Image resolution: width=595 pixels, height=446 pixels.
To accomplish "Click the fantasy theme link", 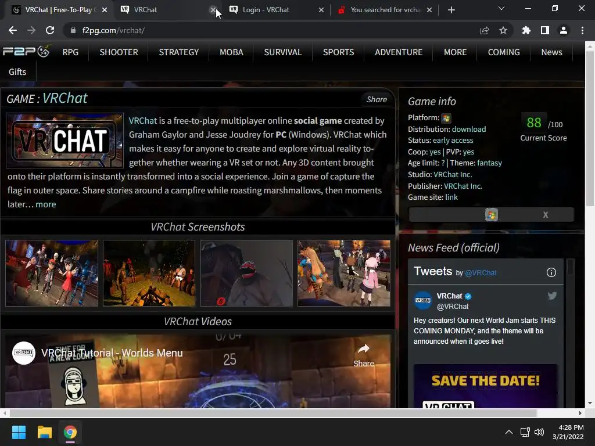I will pos(489,163).
